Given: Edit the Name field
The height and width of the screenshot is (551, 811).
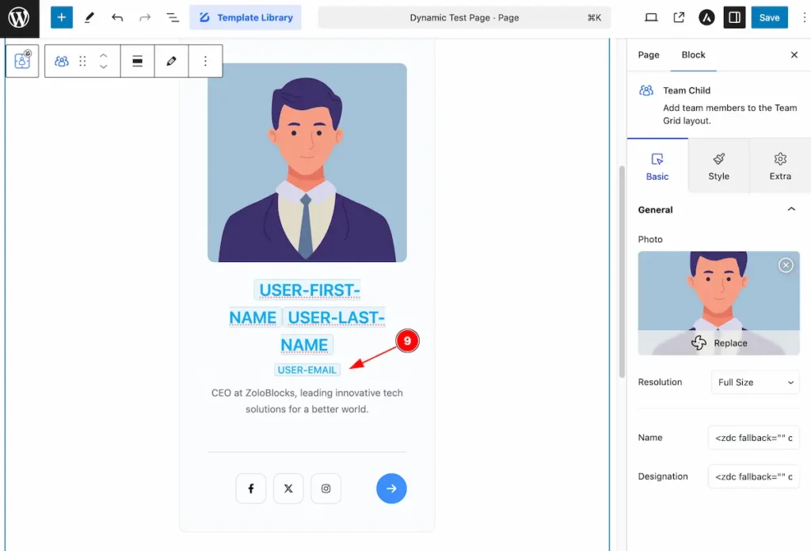Looking at the screenshot, I should click(754, 438).
